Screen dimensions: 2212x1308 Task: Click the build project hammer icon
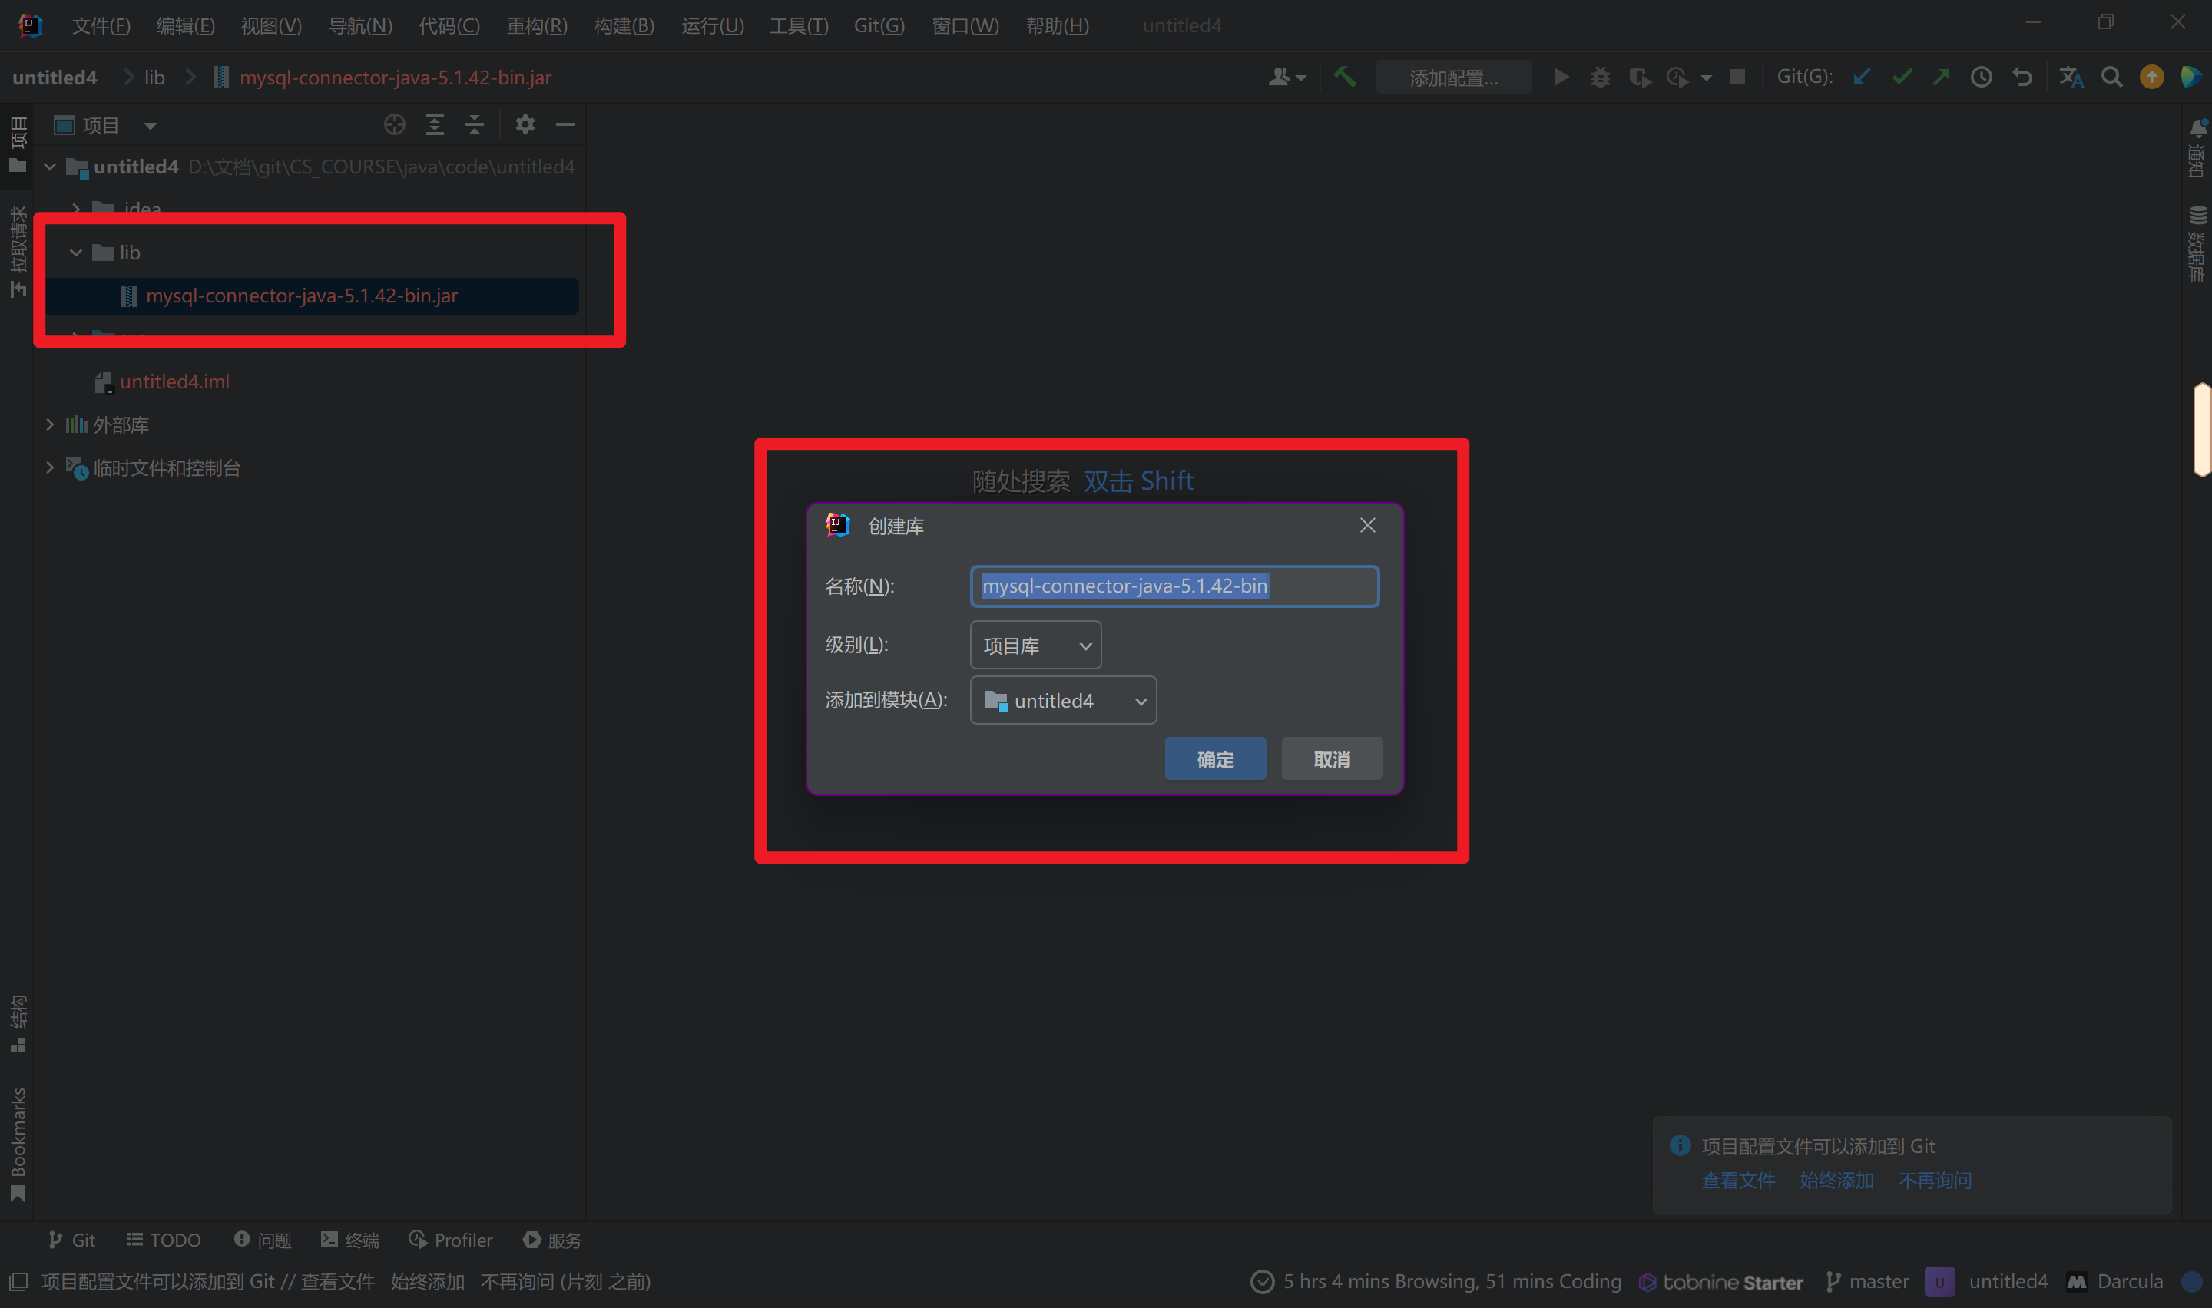(1344, 77)
